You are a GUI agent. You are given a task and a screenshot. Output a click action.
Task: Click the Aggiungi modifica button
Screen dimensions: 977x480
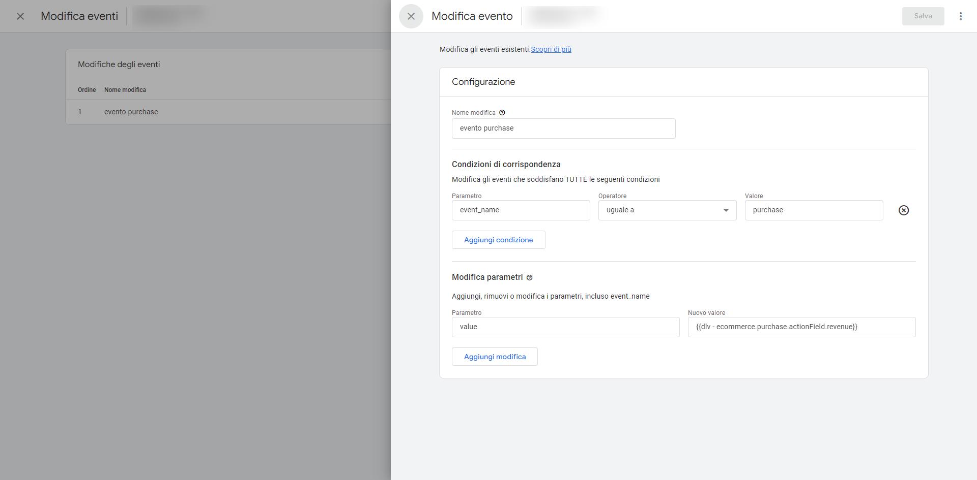pos(495,357)
